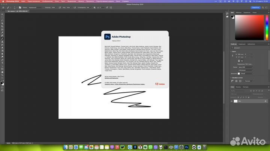270x151 pixels.
Task: Toggle pressure for opacity button
Action: pos(60,7)
